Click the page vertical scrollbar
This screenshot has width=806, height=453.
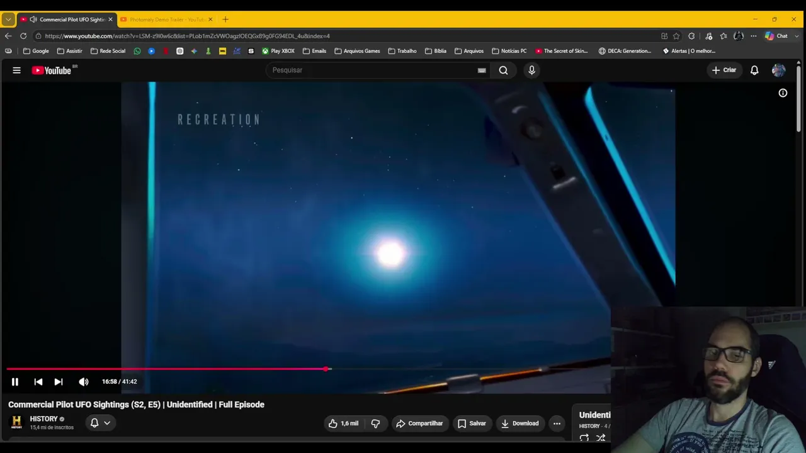pyautogui.click(x=799, y=98)
